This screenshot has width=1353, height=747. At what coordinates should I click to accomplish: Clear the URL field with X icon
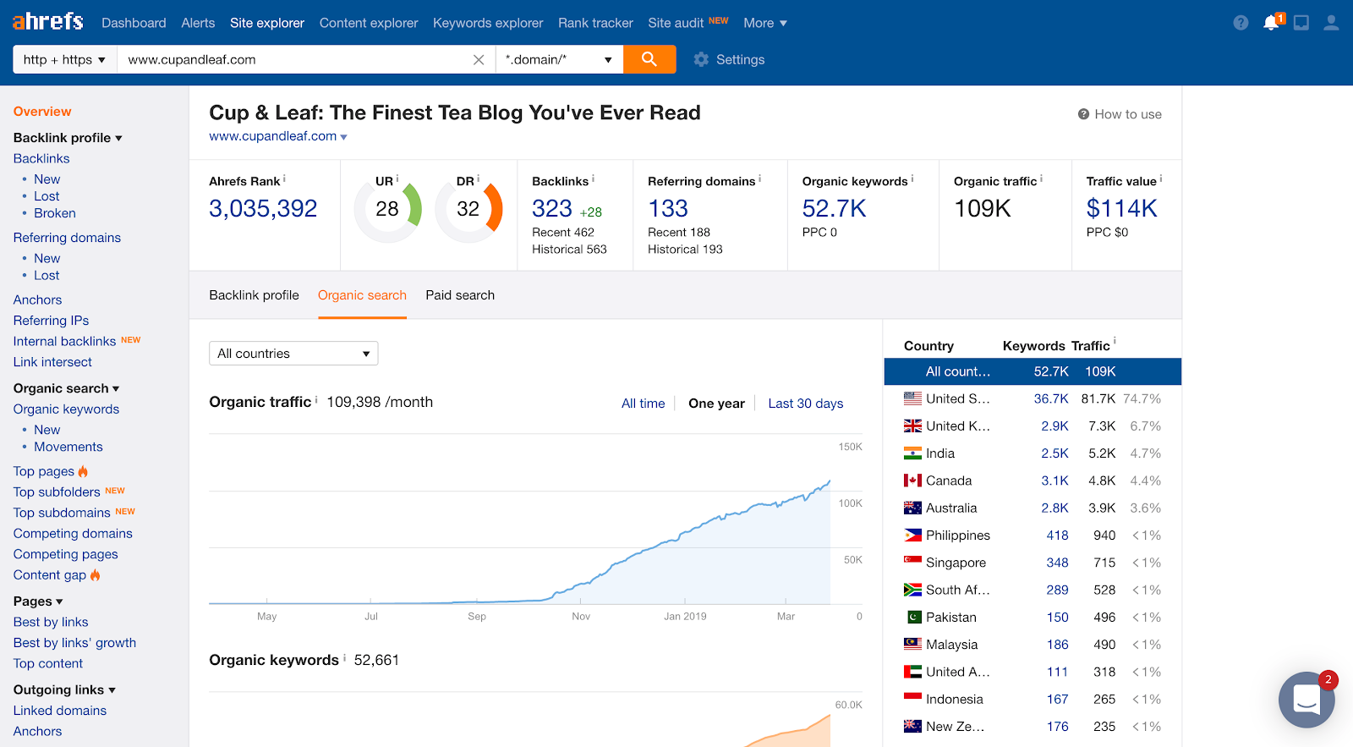click(479, 60)
